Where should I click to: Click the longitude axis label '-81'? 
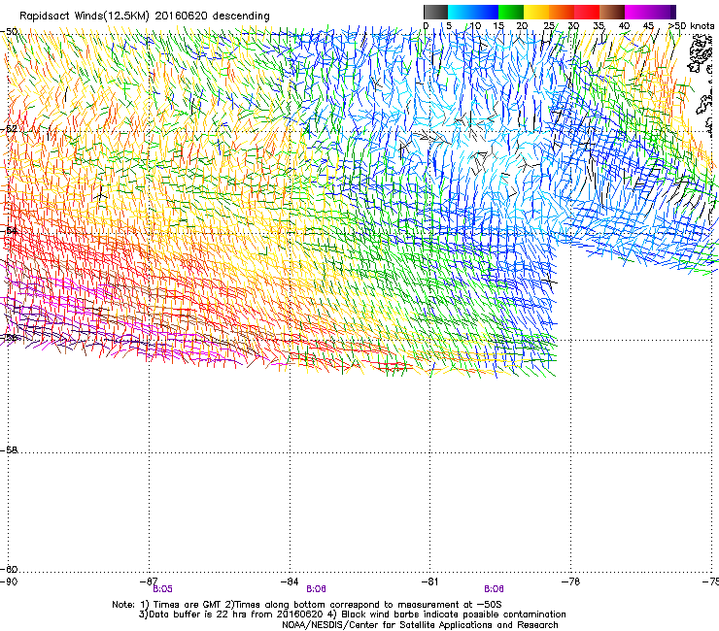point(429,581)
